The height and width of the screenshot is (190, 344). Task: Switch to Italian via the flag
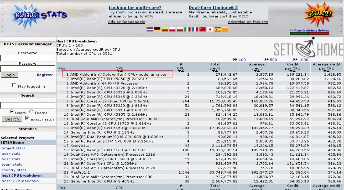[187, 30]
